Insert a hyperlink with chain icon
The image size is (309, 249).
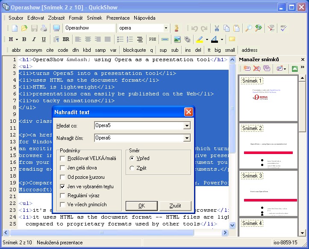click(187, 39)
